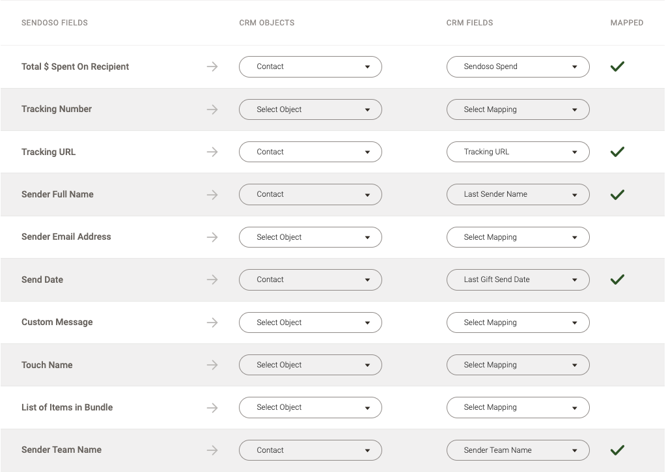Open Select Mapping dropdown for Sender Email Address
The width and height of the screenshot is (666, 473).
pos(518,237)
